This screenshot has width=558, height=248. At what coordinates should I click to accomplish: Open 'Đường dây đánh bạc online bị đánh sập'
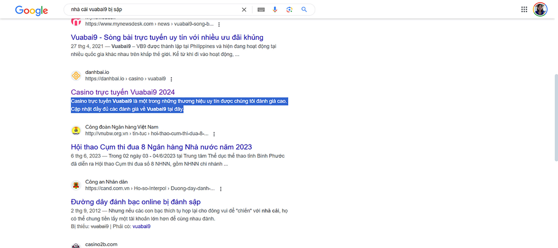(x=136, y=202)
